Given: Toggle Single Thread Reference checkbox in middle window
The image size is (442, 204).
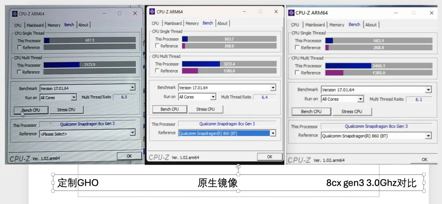Looking at the screenshot, I should click(158, 46).
